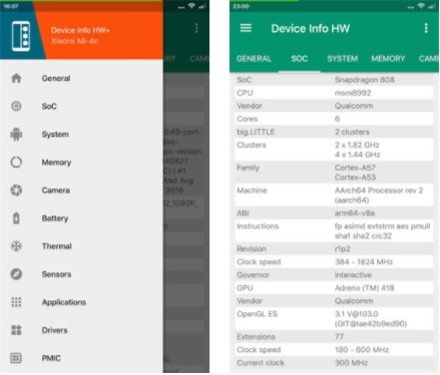
Task: Tap the AArch64 Processor rev 2 value
Action: (379, 190)
